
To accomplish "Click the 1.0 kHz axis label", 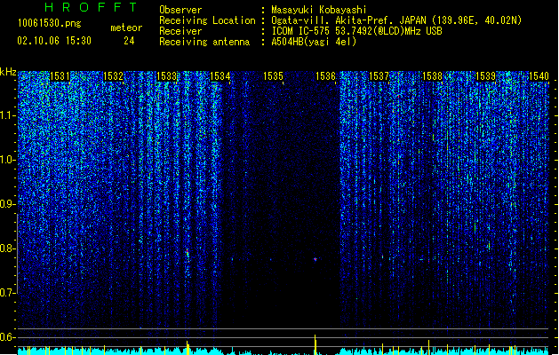I will (x=7, y=160).
